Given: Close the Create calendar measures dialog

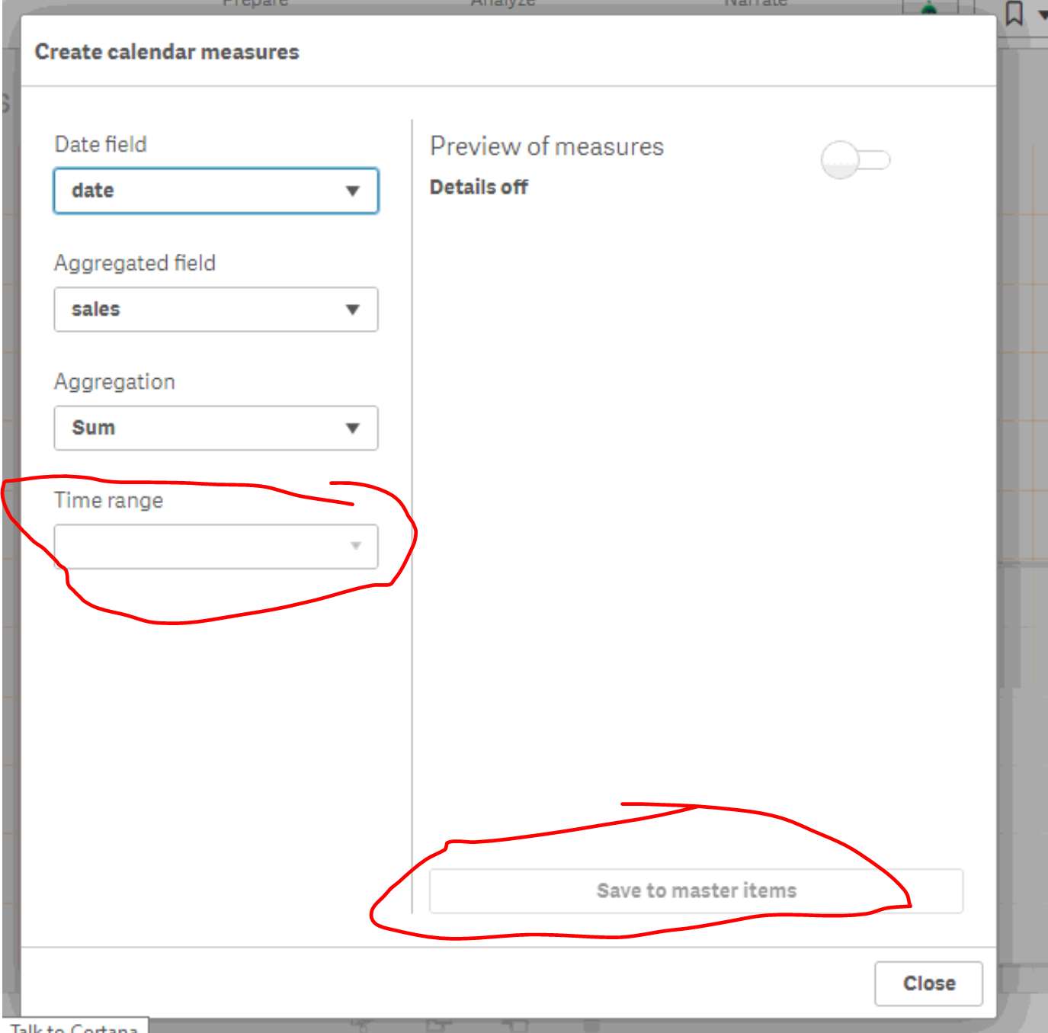Looking at the screenshot, I should pyautogui.click(x=928, y=983).
